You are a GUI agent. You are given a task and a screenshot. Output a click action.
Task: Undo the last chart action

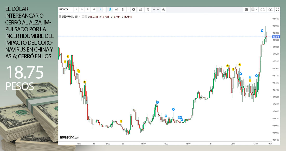154,9
